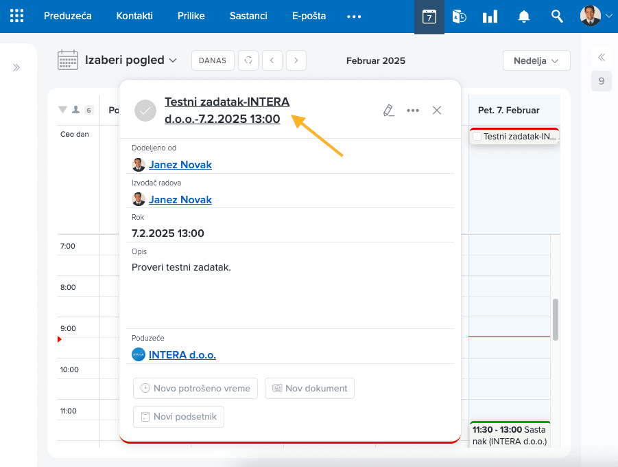Open the user profile avatar menu
This screenshot has height=467, width=618.
click(x=590, y=16)
